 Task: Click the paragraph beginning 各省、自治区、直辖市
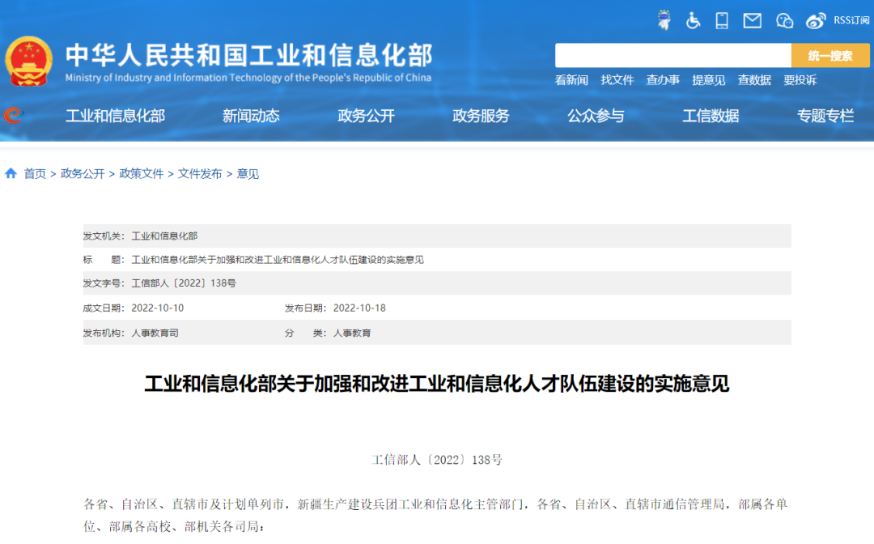tap(435, 516)
